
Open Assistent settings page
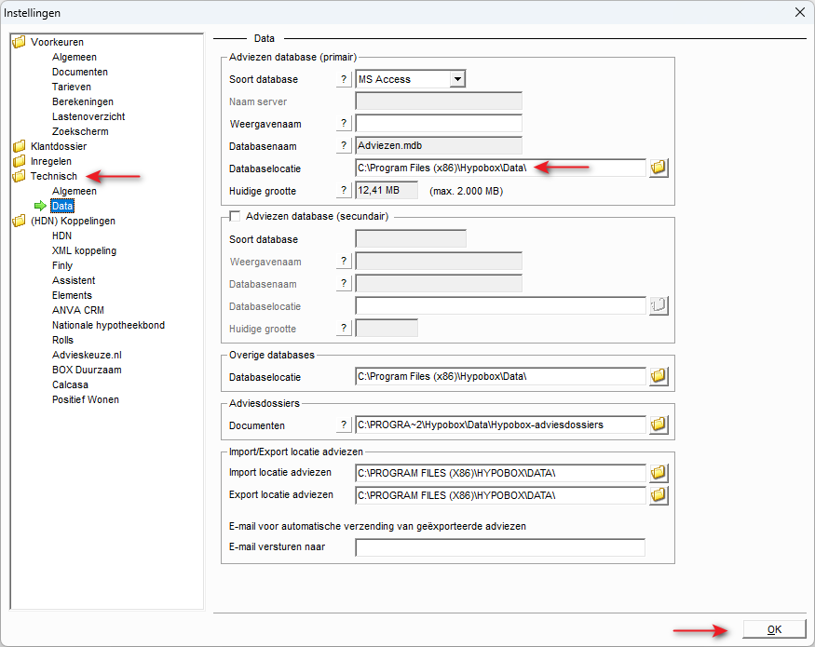pyautogui.click(x=74, y=280)
